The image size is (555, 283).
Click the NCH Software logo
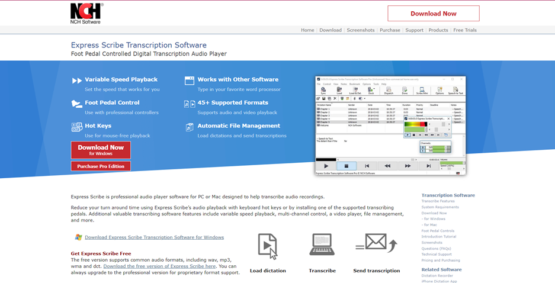pyautogui.click(x=86, y=13)
